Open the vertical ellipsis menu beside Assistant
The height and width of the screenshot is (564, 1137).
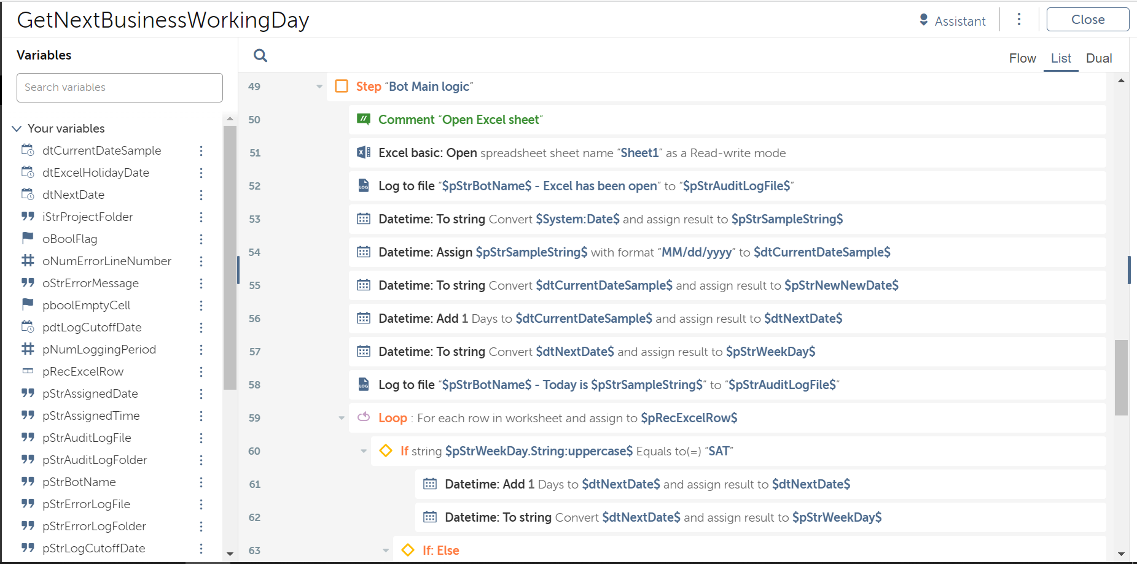pos(1019,20)
